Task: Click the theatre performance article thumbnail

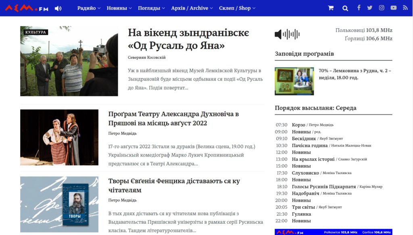Action: 59,137
